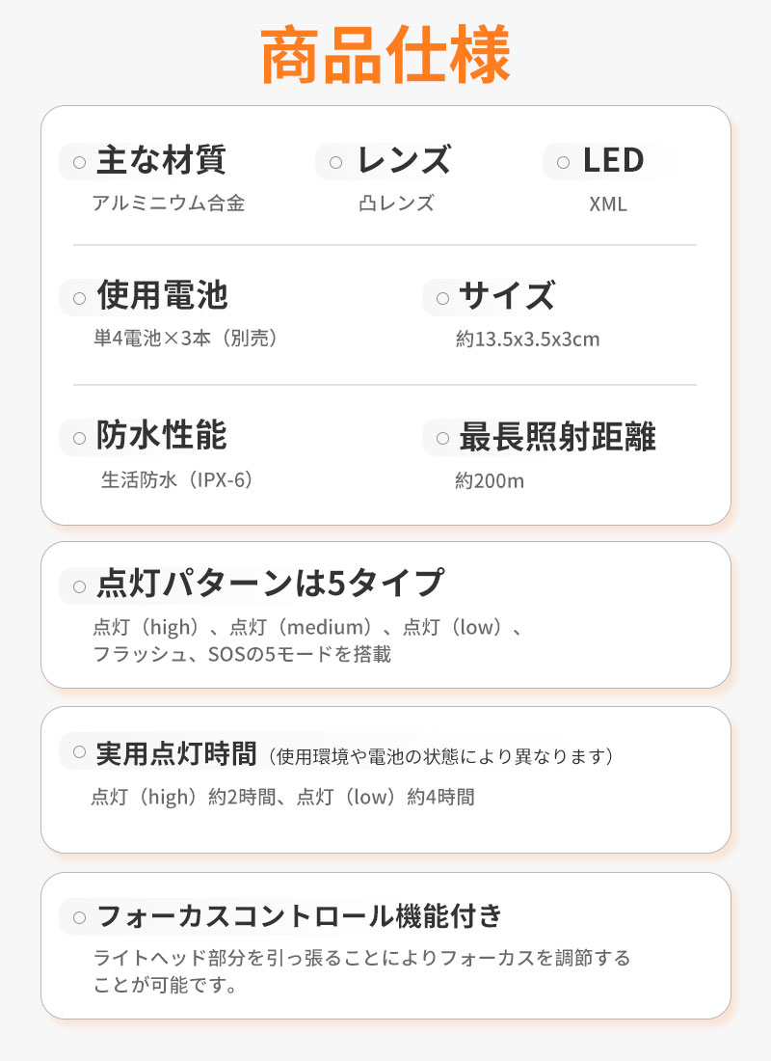Click the 約13.5x3.5x3cm size value
The image size is (771, 1061).
pyautogui.click(x=528, y=340)
